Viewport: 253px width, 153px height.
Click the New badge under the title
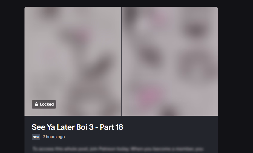36,137
